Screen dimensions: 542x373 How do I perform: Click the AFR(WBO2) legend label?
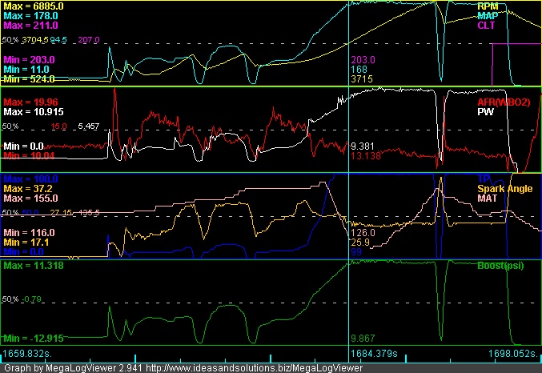[504, 102]
